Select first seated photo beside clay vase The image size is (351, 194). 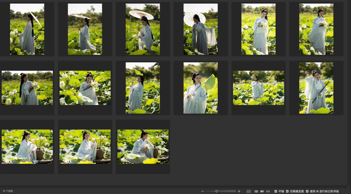27,147
